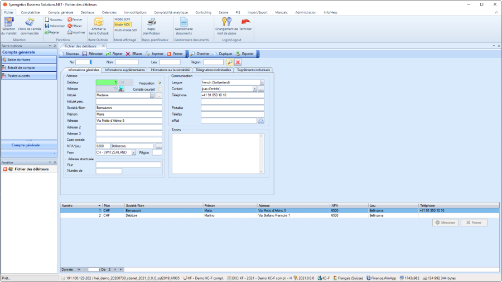Open the Langue dropdown

click(x=261, y=82)
